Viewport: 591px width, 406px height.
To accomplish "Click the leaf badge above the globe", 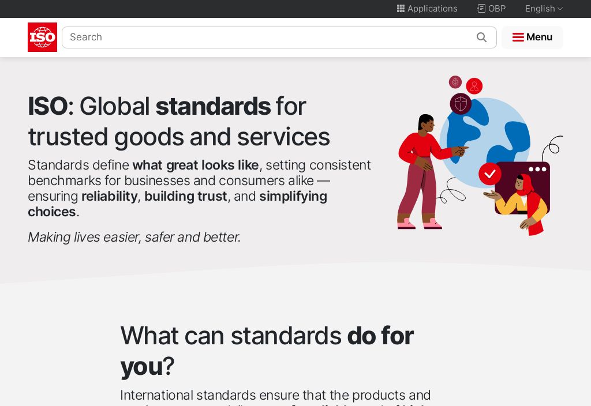I will (455, 82).
